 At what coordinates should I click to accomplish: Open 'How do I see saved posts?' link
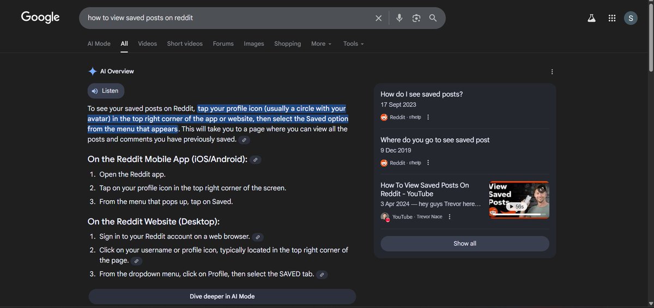coord(422,94)
